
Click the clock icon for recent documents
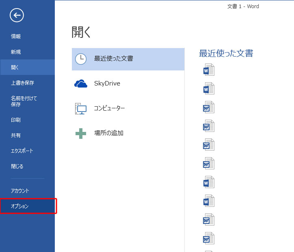pyautogui.click(x=81, y=59)
